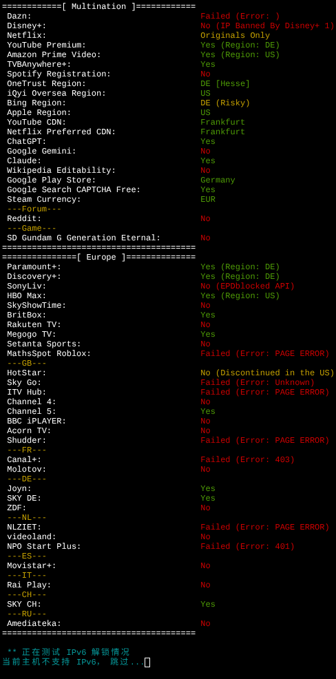Click the 'SD Gundam G Generation Eternal' line
This screenshot has width=336, height=679.
[x=84, y=238]
